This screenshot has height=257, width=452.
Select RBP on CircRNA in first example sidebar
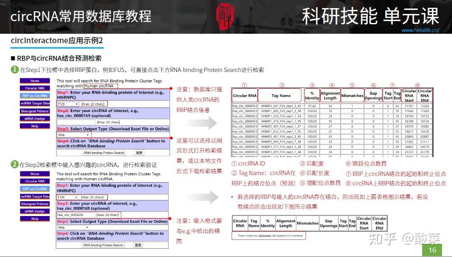point(35,96)
